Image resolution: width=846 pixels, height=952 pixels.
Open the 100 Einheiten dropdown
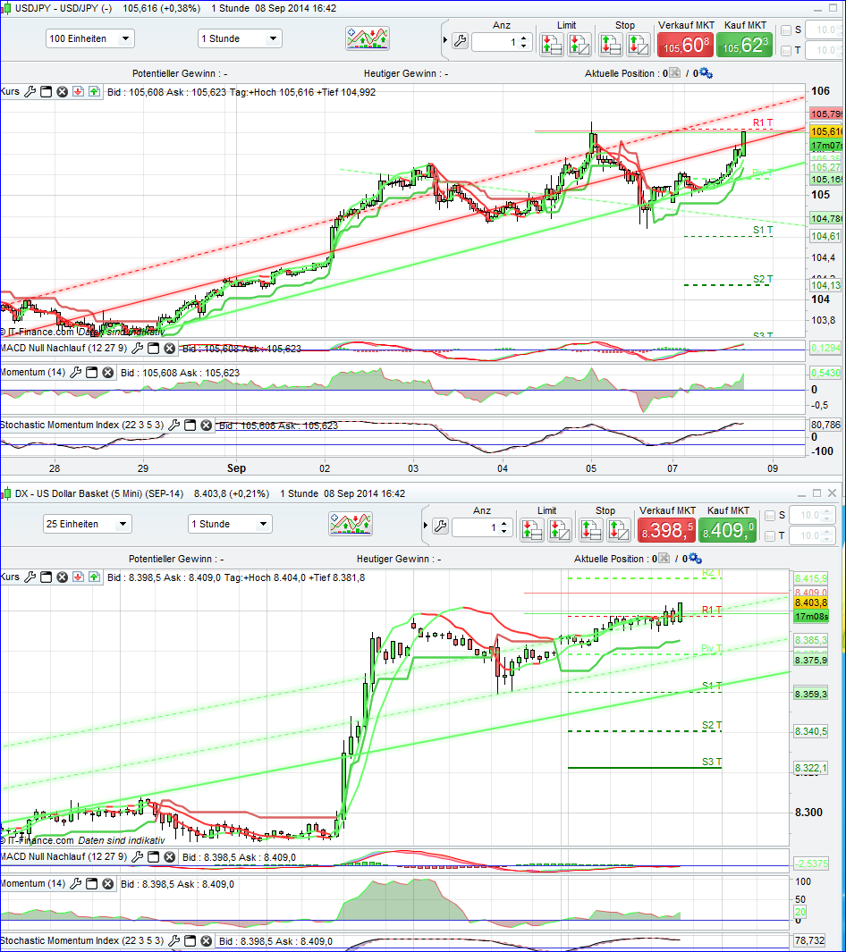click(x=89, y=38)
